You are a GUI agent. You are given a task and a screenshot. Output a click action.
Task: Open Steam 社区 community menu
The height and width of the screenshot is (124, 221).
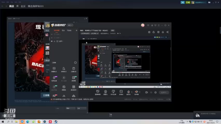tap(23, 6)
